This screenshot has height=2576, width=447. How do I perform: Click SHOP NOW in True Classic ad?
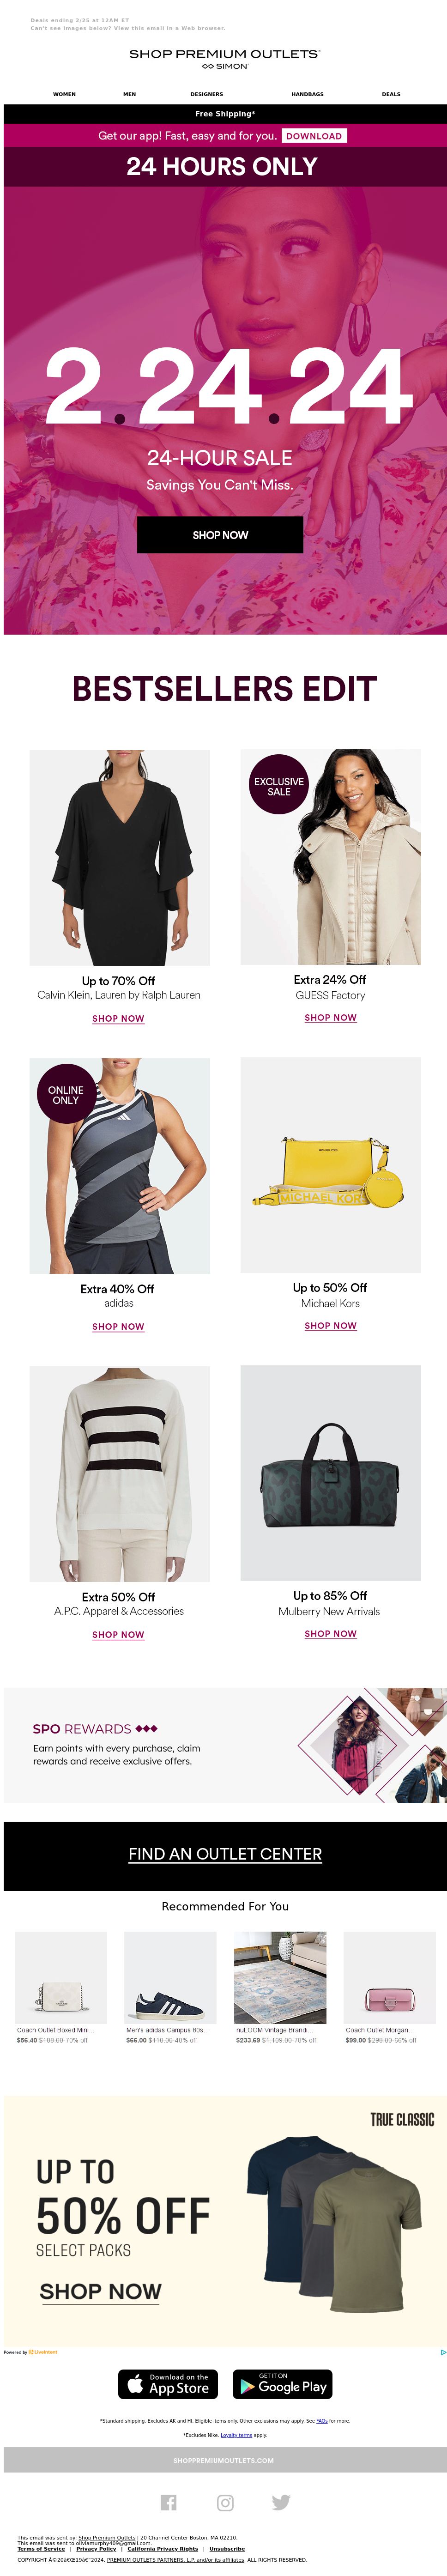coord(100,2291)
